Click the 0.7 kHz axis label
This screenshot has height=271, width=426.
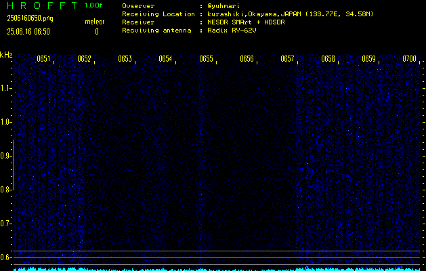coord(5,224)
